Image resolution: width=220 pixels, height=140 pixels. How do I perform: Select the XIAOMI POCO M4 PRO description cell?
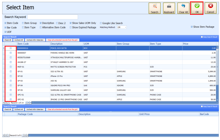tap(66, 86)
